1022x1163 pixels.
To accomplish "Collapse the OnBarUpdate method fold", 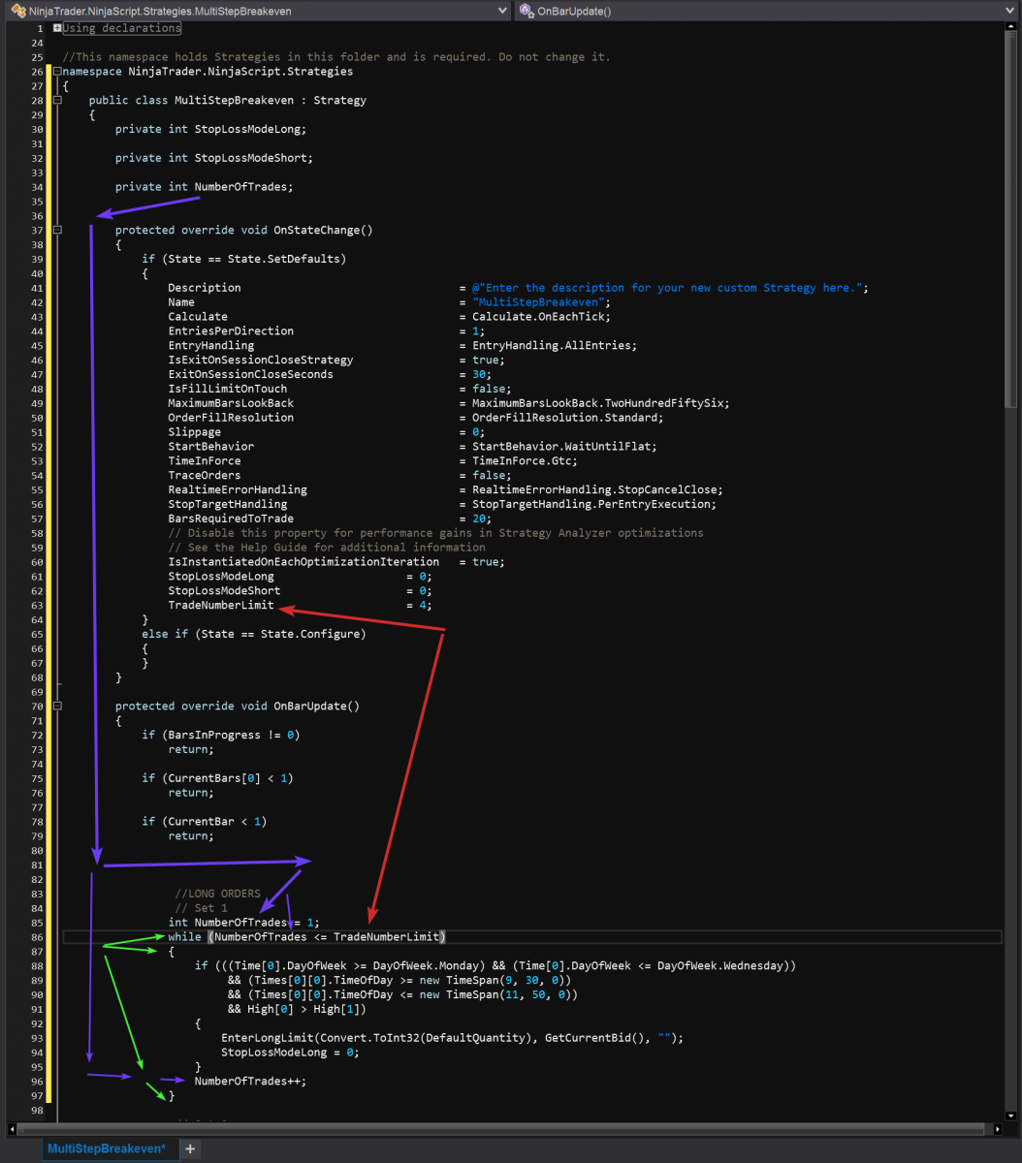I will pos(55,706).
